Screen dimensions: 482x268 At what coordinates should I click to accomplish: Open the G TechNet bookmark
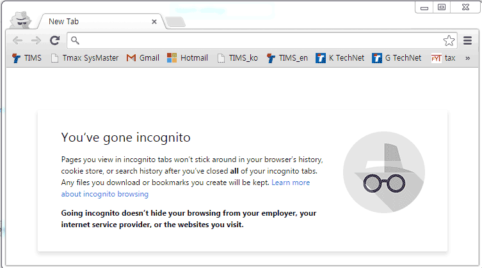[396, 58]
